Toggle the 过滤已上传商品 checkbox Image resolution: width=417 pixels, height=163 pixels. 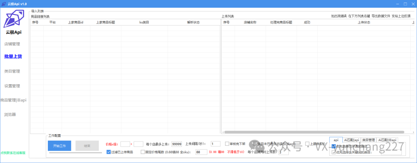click(x=108, y=152)
